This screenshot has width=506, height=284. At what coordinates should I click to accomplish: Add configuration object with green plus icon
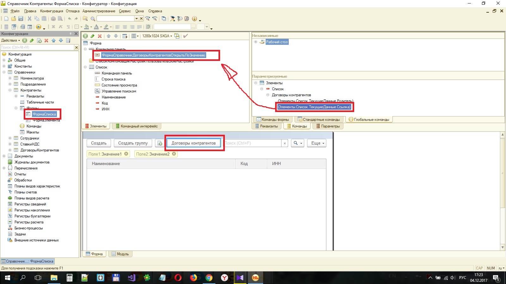click(x=24, y=40)
